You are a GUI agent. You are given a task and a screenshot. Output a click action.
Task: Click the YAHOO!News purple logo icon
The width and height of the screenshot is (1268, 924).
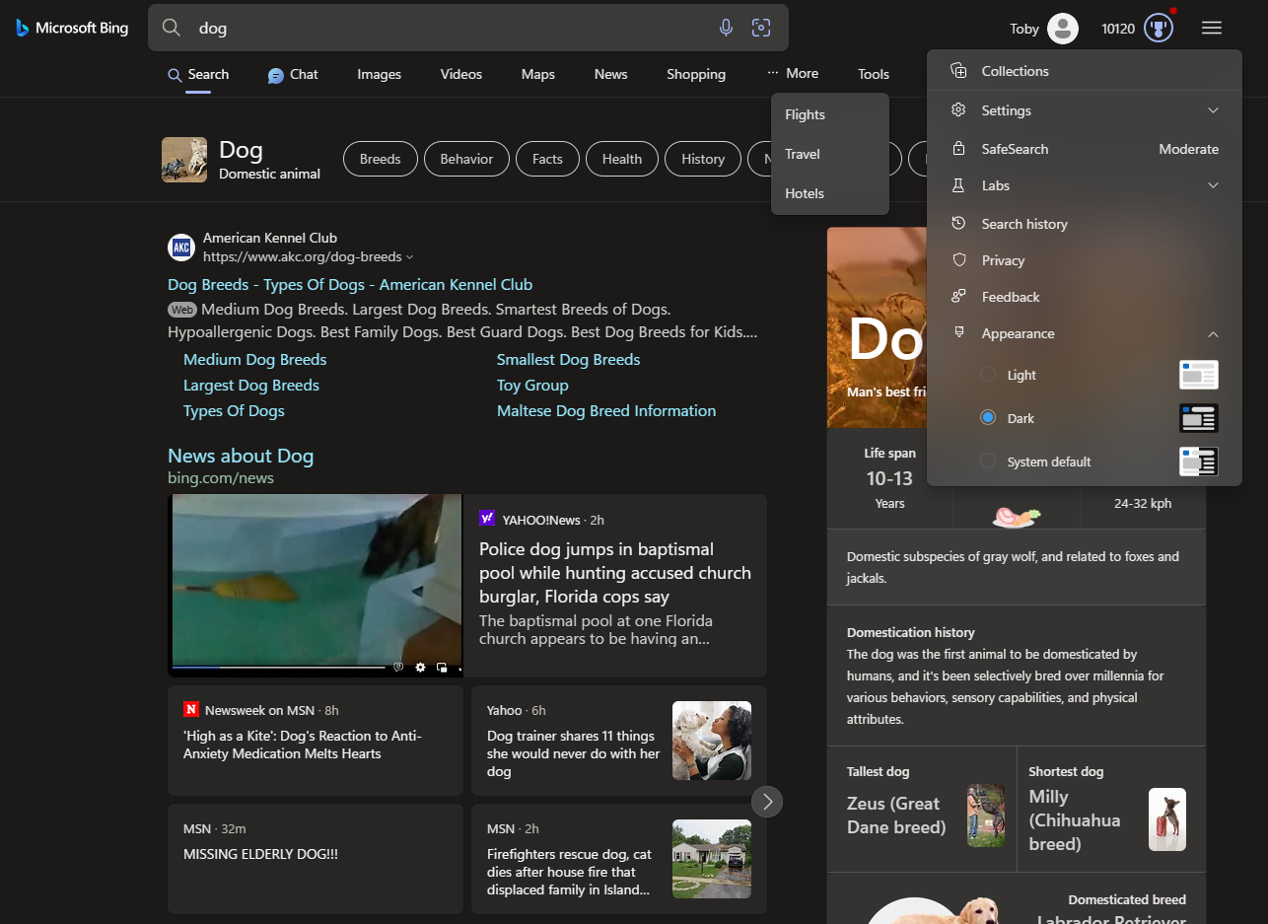[487, 519]
